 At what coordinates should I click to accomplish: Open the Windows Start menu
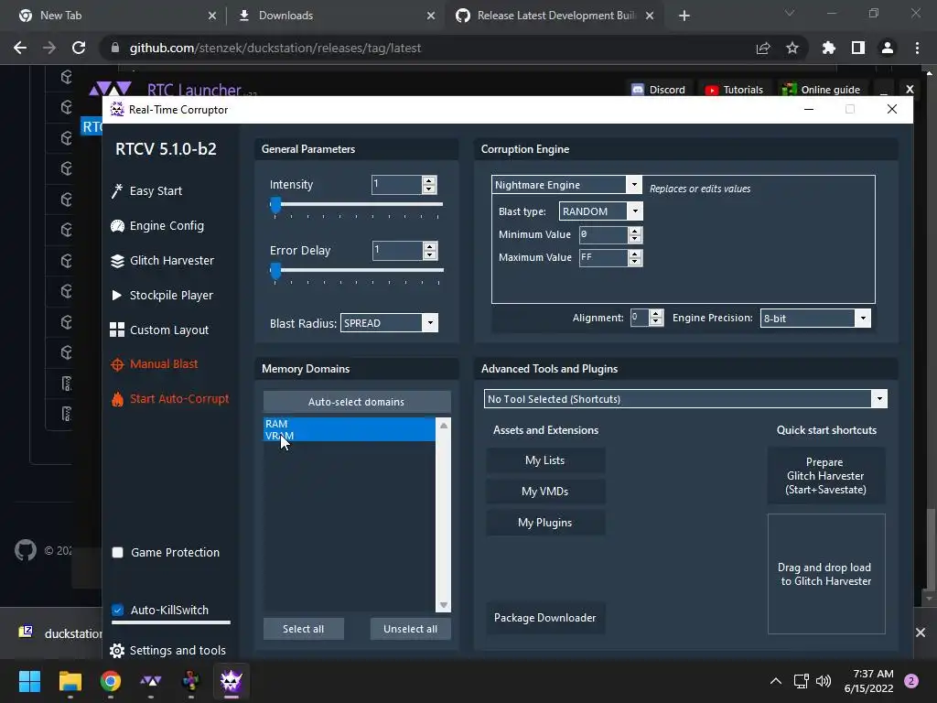coord(29,681)
